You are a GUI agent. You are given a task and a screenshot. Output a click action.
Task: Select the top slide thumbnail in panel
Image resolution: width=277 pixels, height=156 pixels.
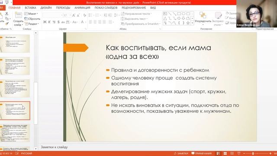15,43
